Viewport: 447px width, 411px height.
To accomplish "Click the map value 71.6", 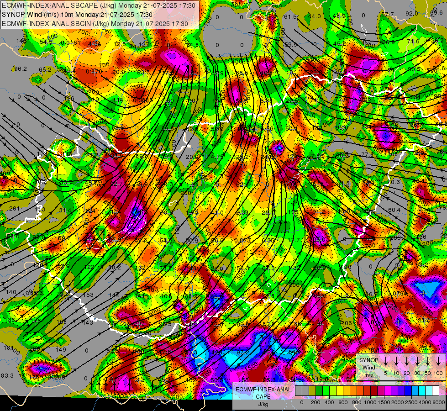I will pos(413,42).
